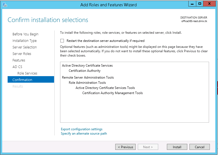
Task: Select Remote Server Administration Tools entry
Action: click(x=88, y=77)
